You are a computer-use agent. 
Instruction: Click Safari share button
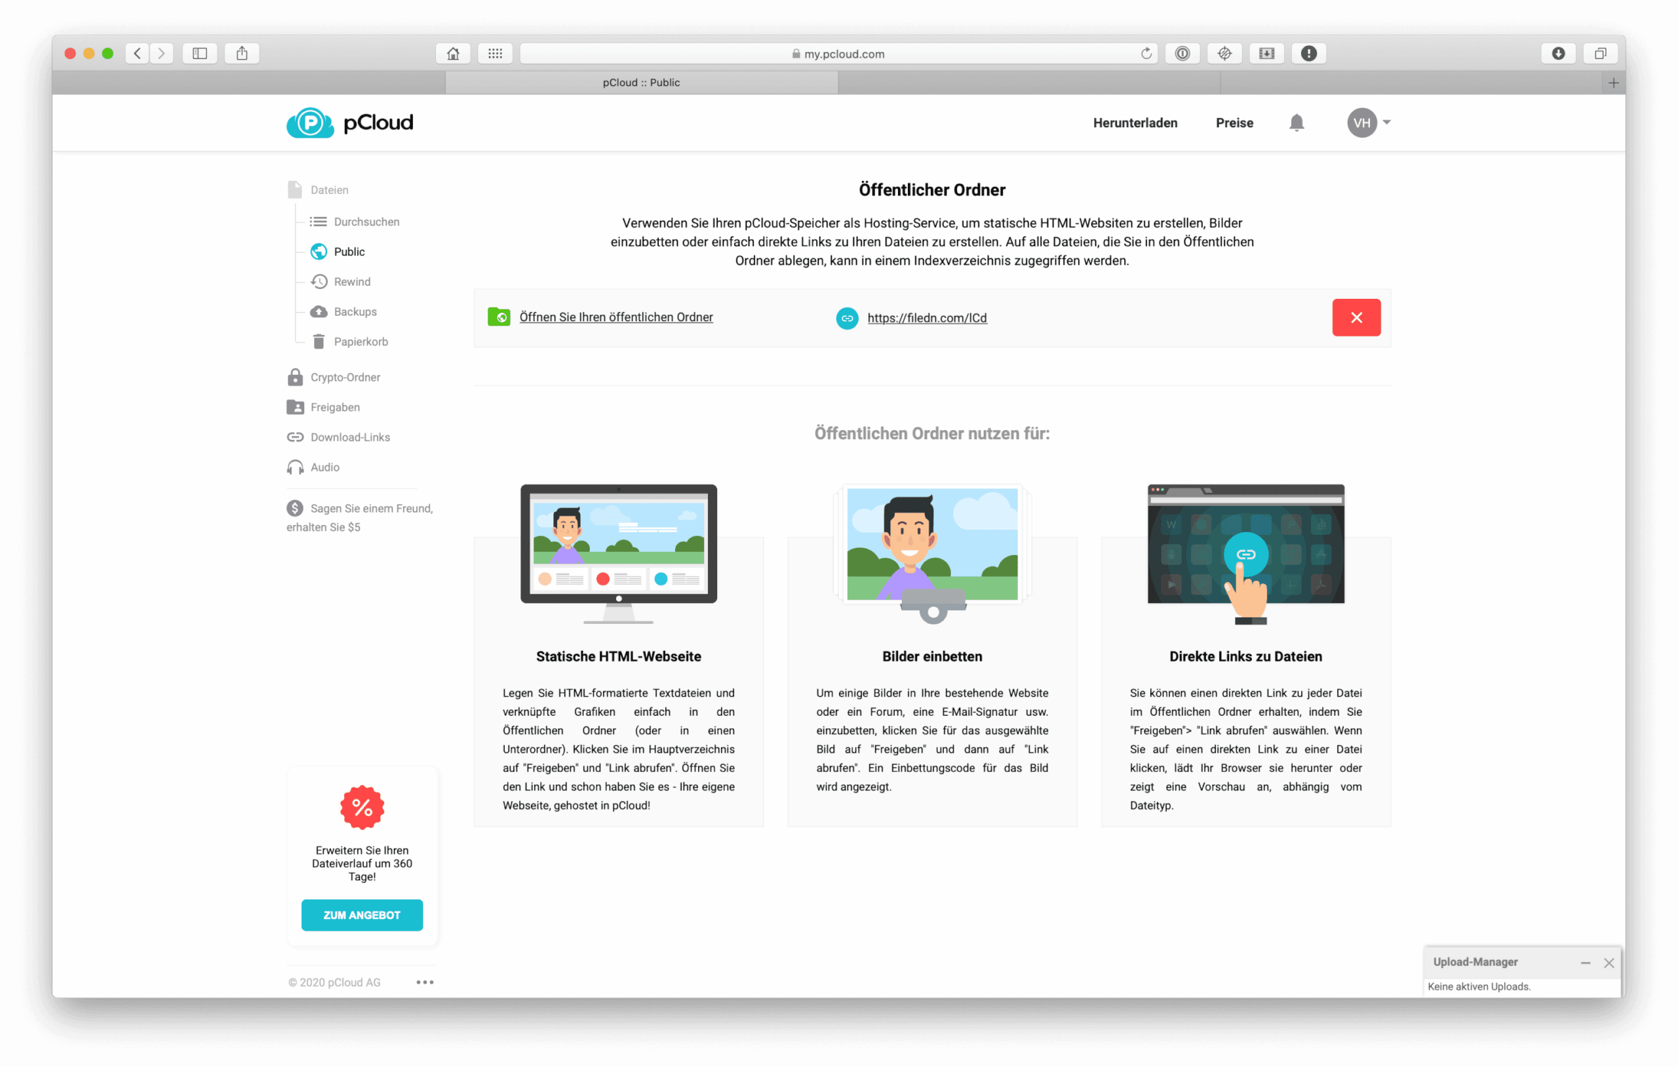coord(242,53)
